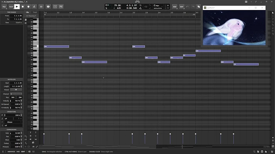
Task: Switch to MIX view
Action: click(x=18, y=152)
